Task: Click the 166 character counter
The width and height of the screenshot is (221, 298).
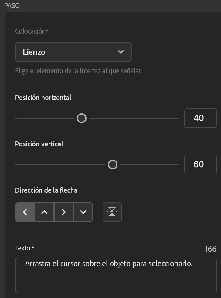Action: coord(210,249)
